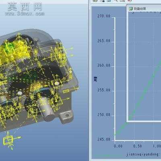Click the vertical y-axis title label

coord(95,79)
